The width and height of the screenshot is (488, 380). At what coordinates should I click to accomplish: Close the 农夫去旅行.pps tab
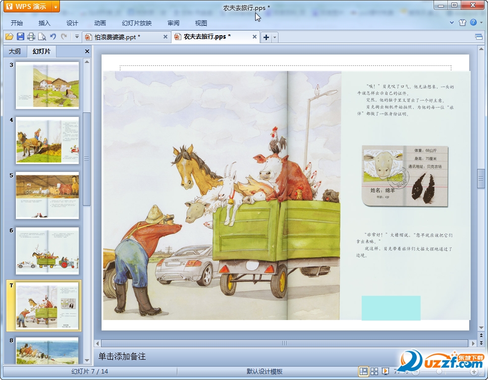pyautogui.click(x=254, y=37)
